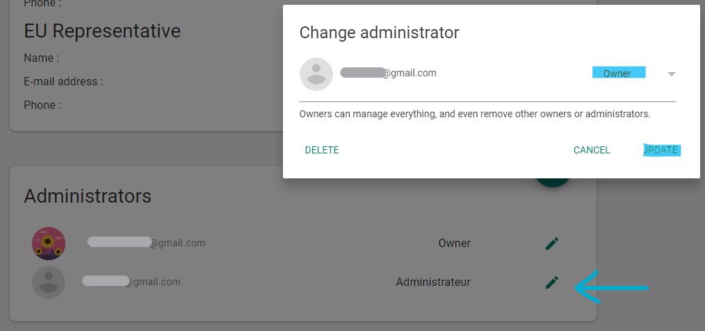The image size is (705, 331).
Task: Click the E-mail address field label
Action: [63, 82]
